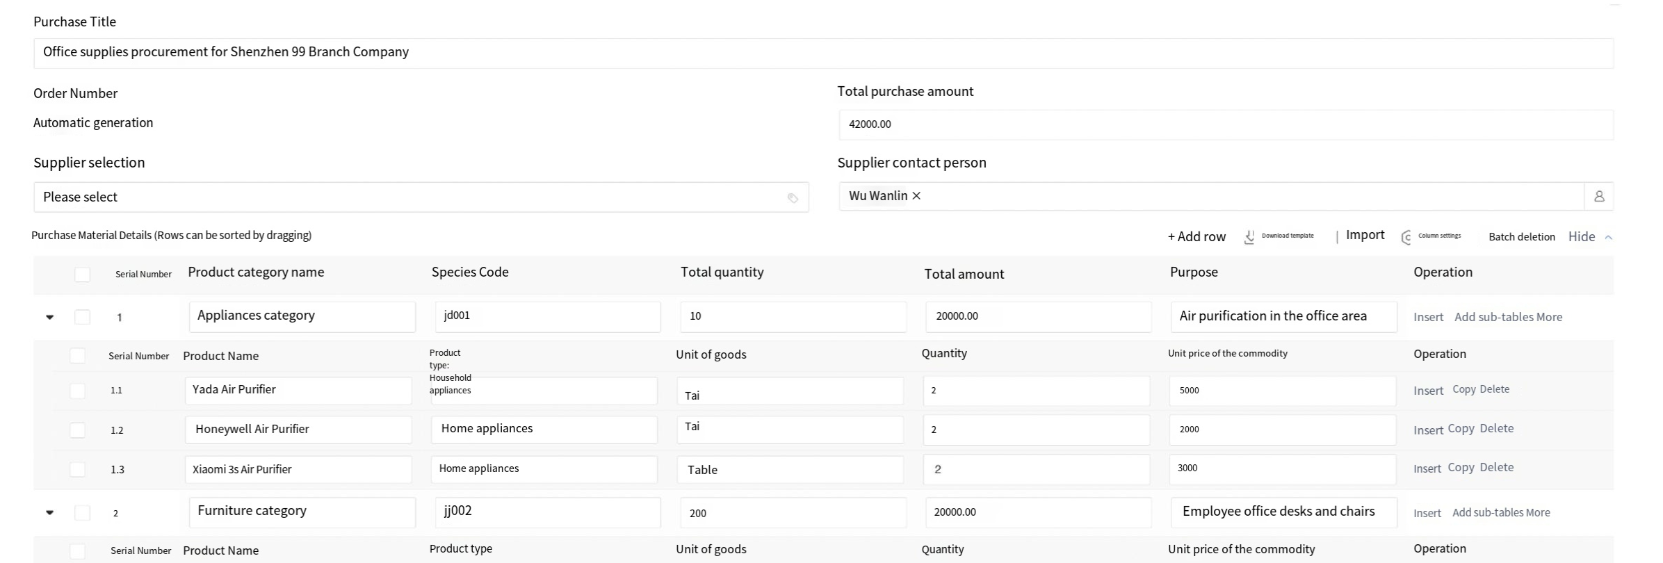Click the Purchase Title input field
Viewport: 1663px width, 563px height.
[823, 53]
